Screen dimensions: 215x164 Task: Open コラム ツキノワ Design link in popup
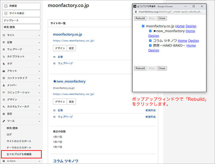pyautogui.click(x=193, y=41)
